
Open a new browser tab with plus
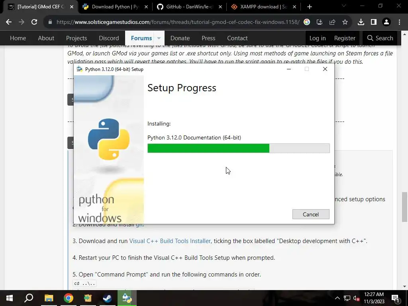309,7
